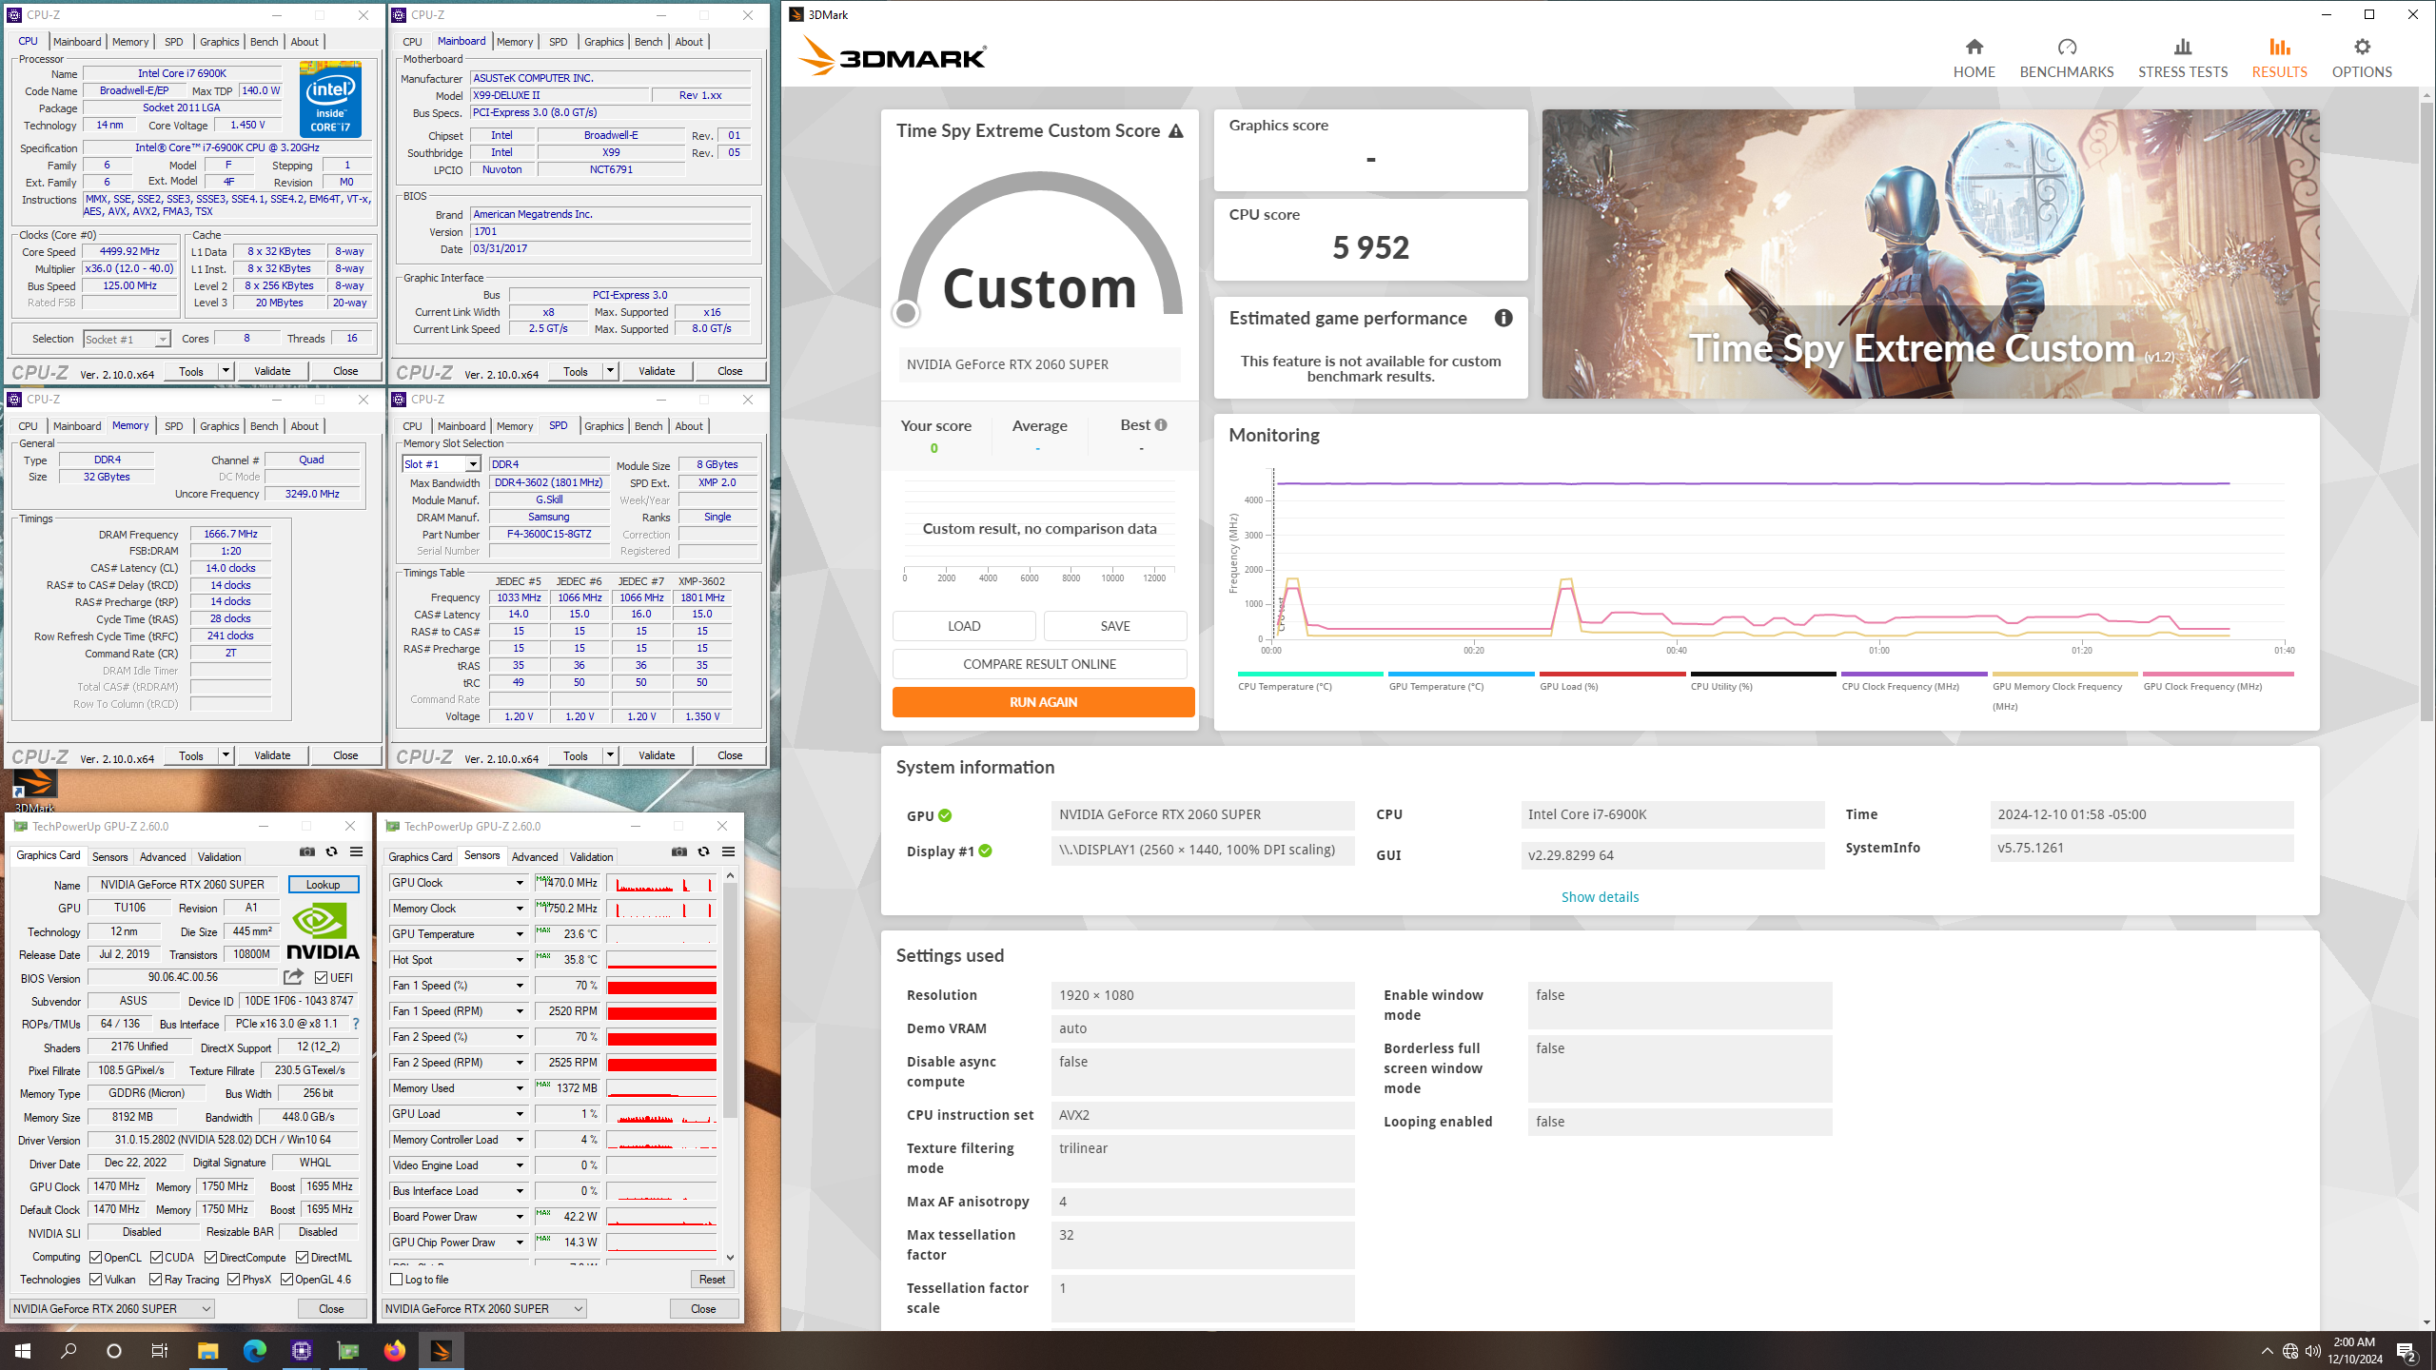This screenshot has height=1370, width=2436.
Task: Click the info icon for Estimated game performance
Action: (x=1503, y=318)
